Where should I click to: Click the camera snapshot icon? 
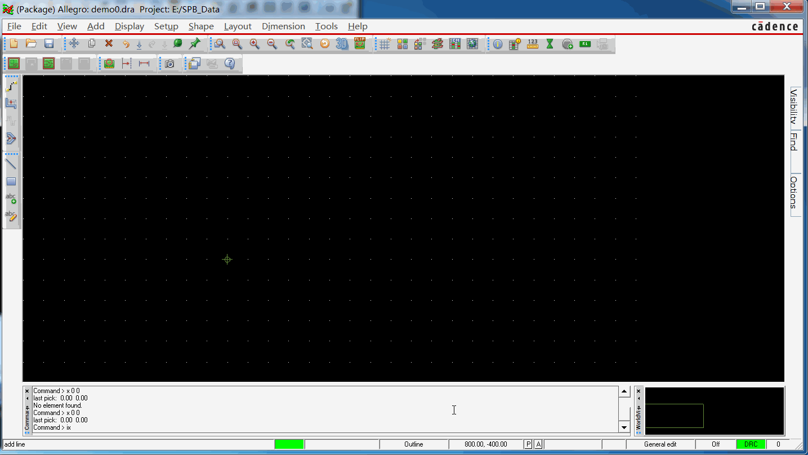(169, 64)
